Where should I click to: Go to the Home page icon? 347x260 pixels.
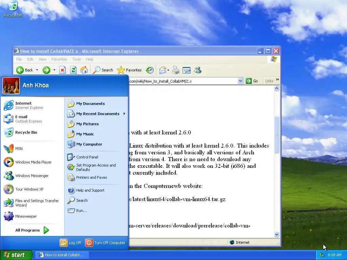coord(84,70)
